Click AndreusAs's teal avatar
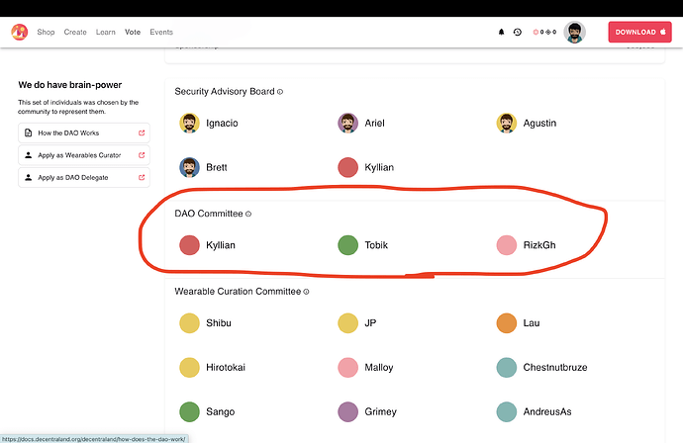Image resolution: width=683 pixels, height=443 pixels. click(507, 411)
